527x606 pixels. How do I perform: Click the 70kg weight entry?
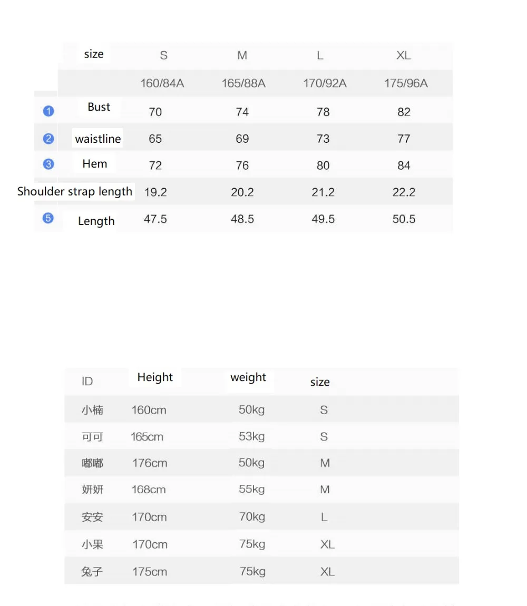pos(252,517)
